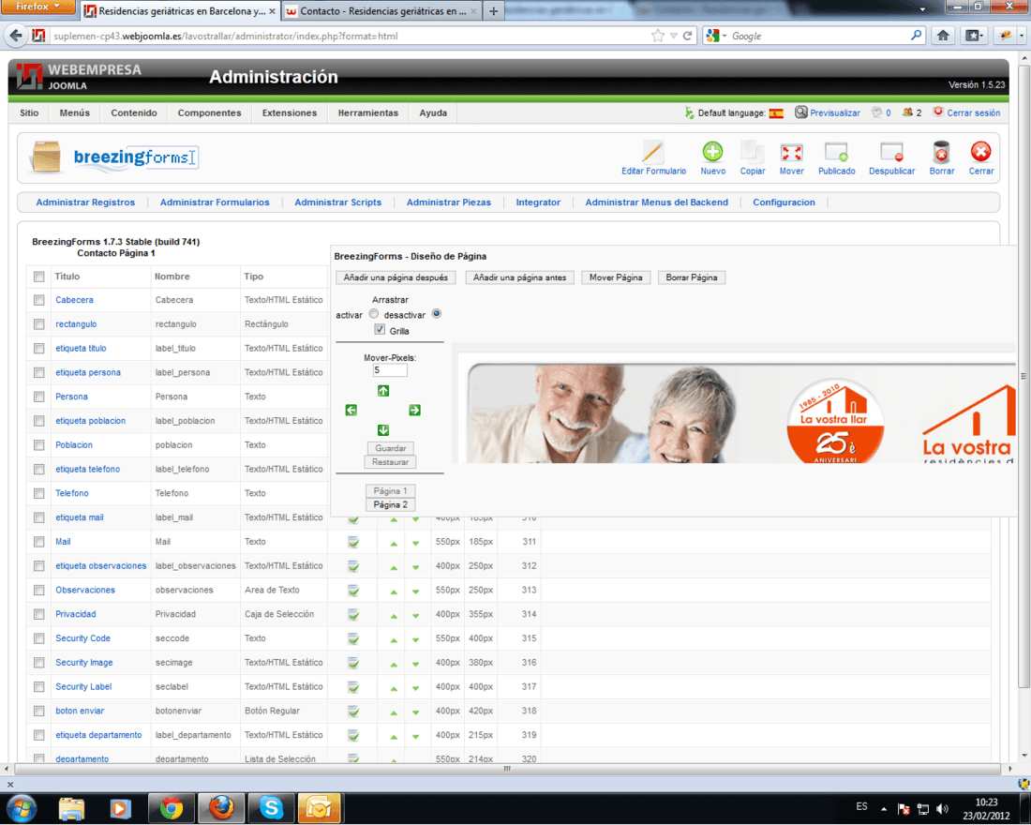Go to Página 2 button
Viewport: 1031px width, 825px height.
click(x=390, y=504)
